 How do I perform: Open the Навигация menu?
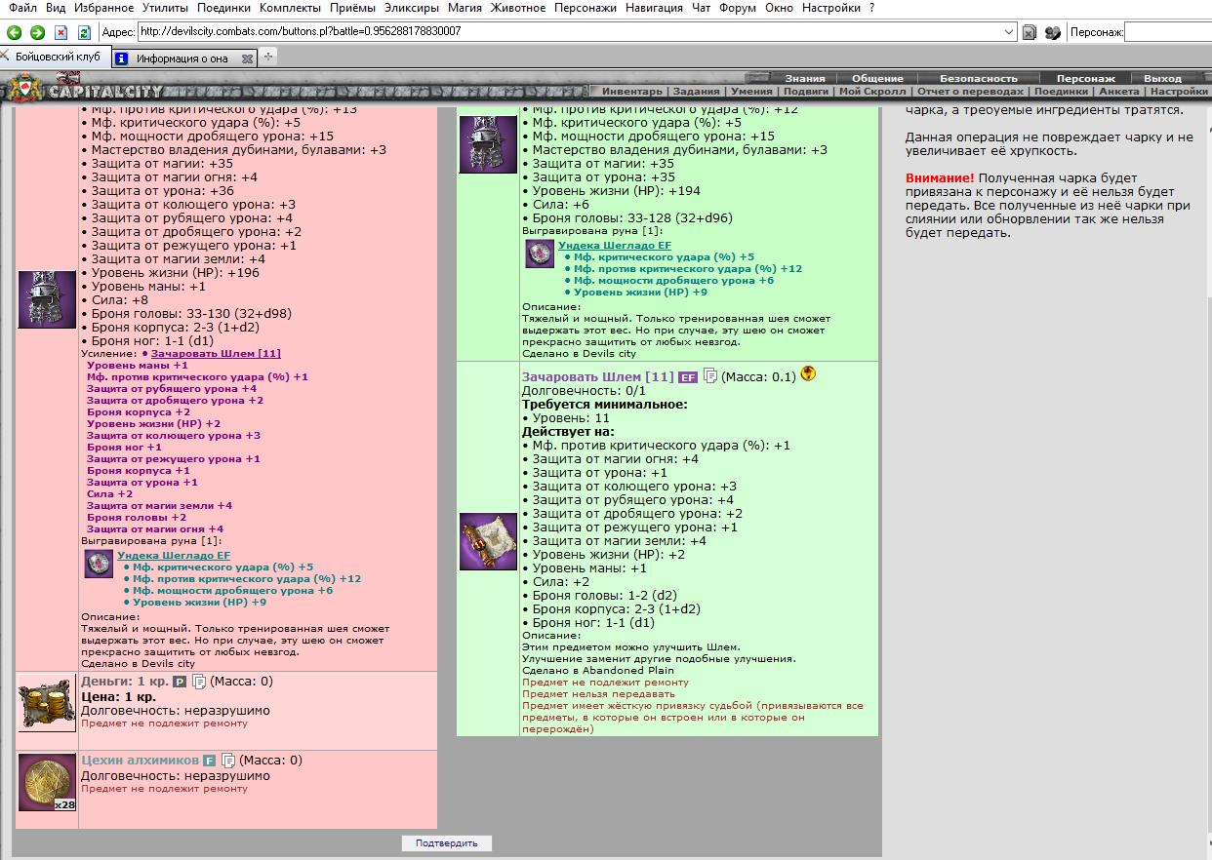coord(653,8)
